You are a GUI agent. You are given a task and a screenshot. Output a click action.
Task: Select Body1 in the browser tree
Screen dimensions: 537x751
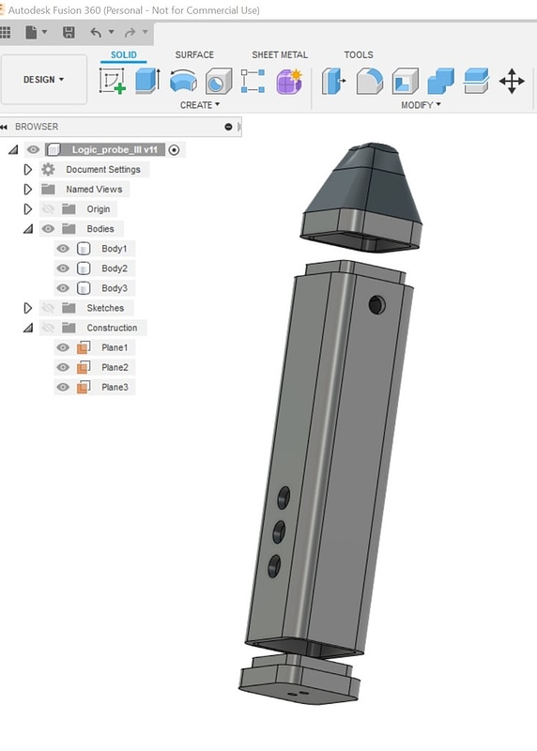coord(114,249)
